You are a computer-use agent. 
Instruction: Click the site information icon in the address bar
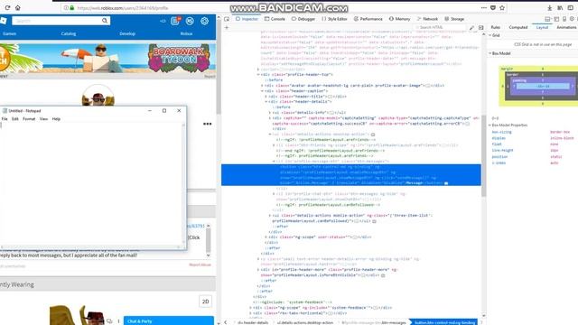click(x=66, y=8)
